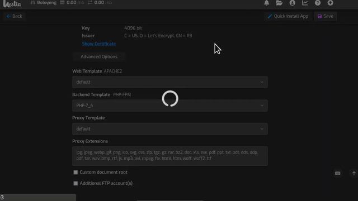Screen dimensions: 358x201
Task: Open the statistics chart icon
Action: [305, 3]
